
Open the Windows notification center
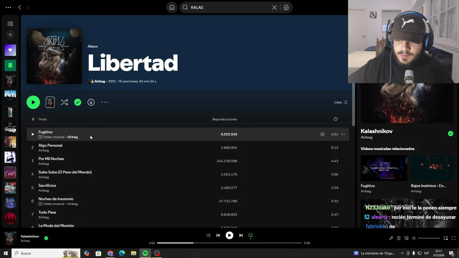point(451,253)
